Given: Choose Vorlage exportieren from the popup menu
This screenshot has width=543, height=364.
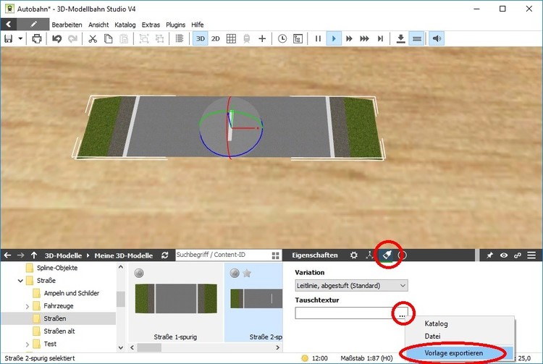Looking at the screenshot, I should coord(454,353).
